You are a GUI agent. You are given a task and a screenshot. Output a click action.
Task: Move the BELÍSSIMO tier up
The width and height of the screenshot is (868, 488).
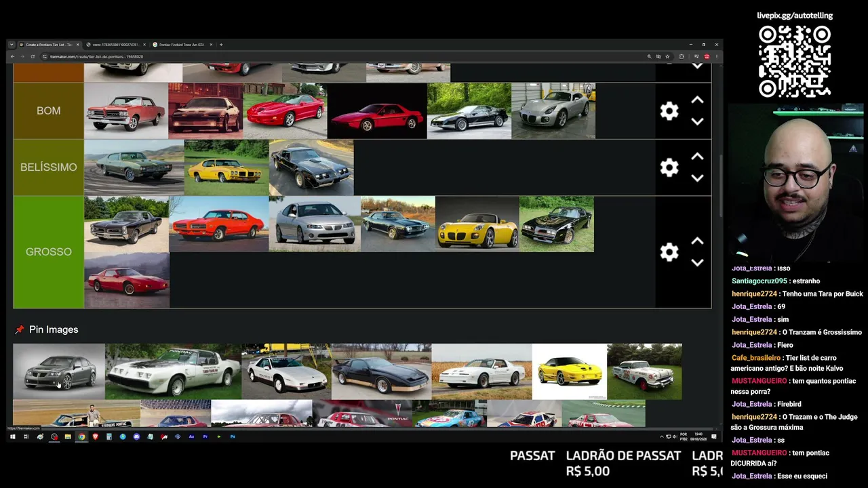click(697, 157)
